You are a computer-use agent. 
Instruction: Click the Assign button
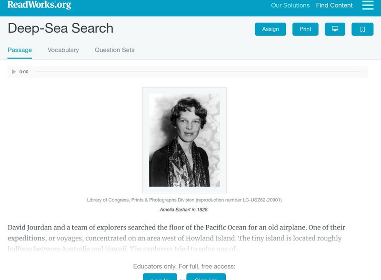pos(270,29)
